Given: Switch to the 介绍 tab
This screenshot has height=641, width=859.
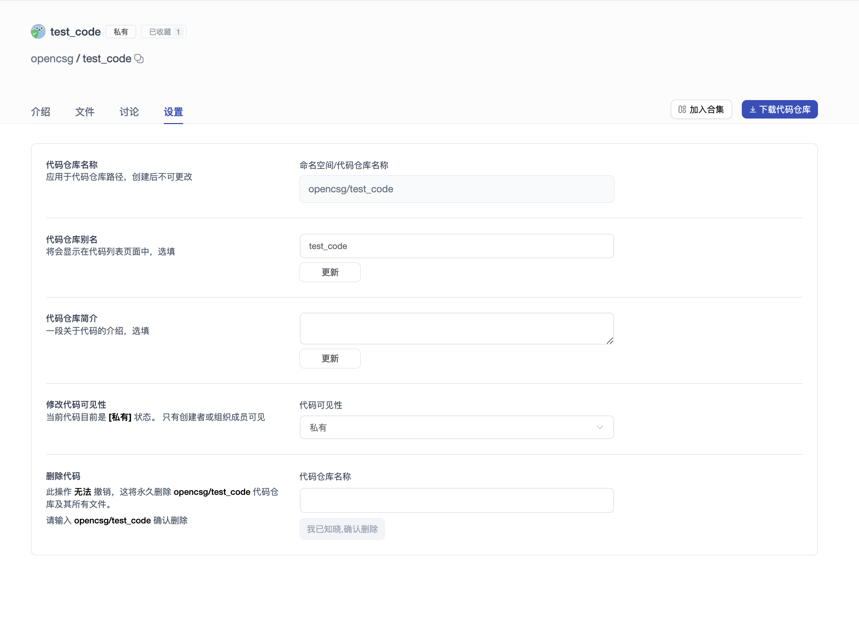Looking at the screenshot, I should (x=41, y=112).
